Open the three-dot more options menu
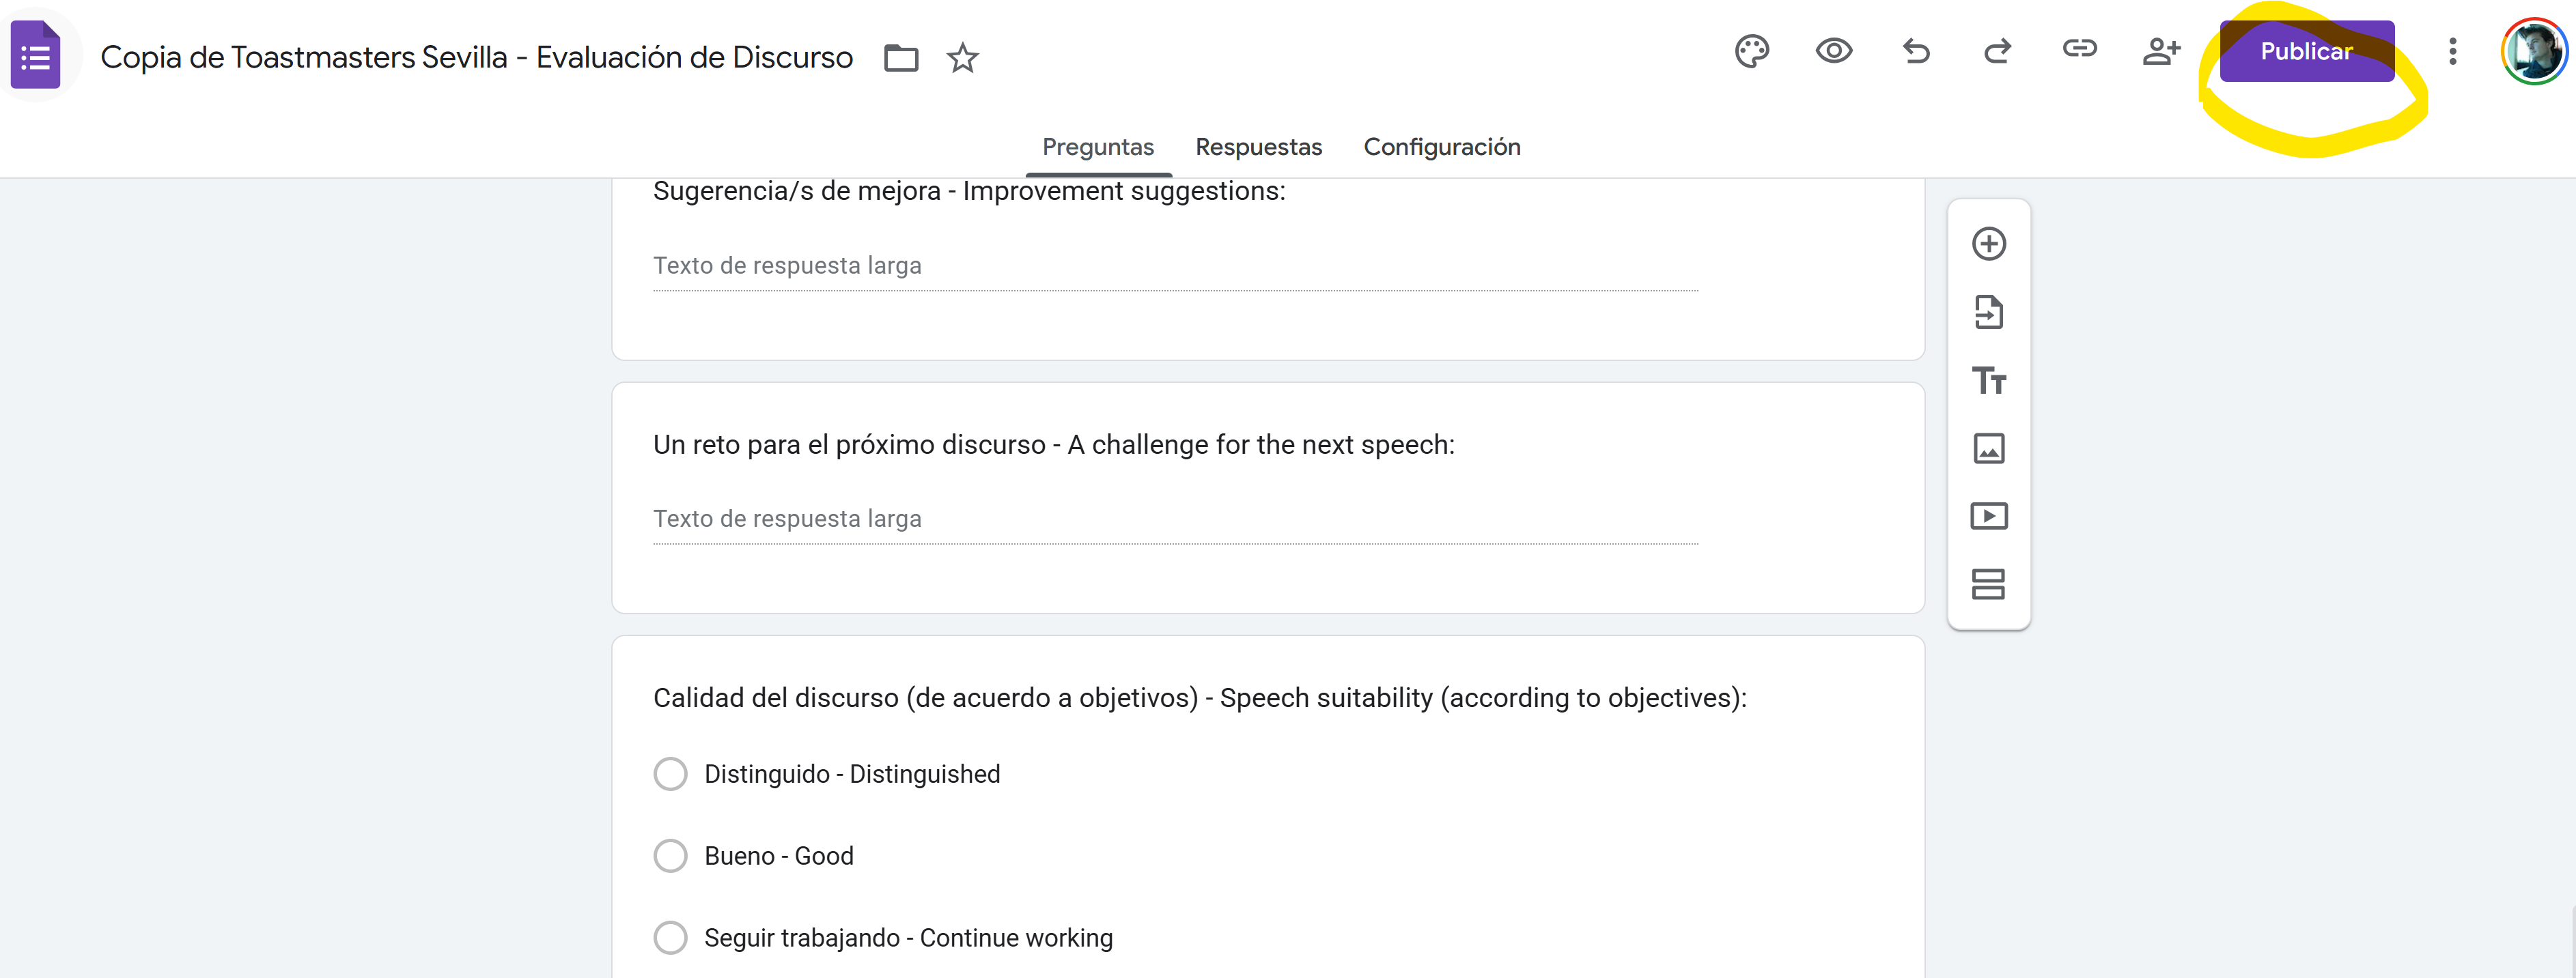Image resolution: width=2576 pixels, height=978 pixels. tap(2452, 51)
